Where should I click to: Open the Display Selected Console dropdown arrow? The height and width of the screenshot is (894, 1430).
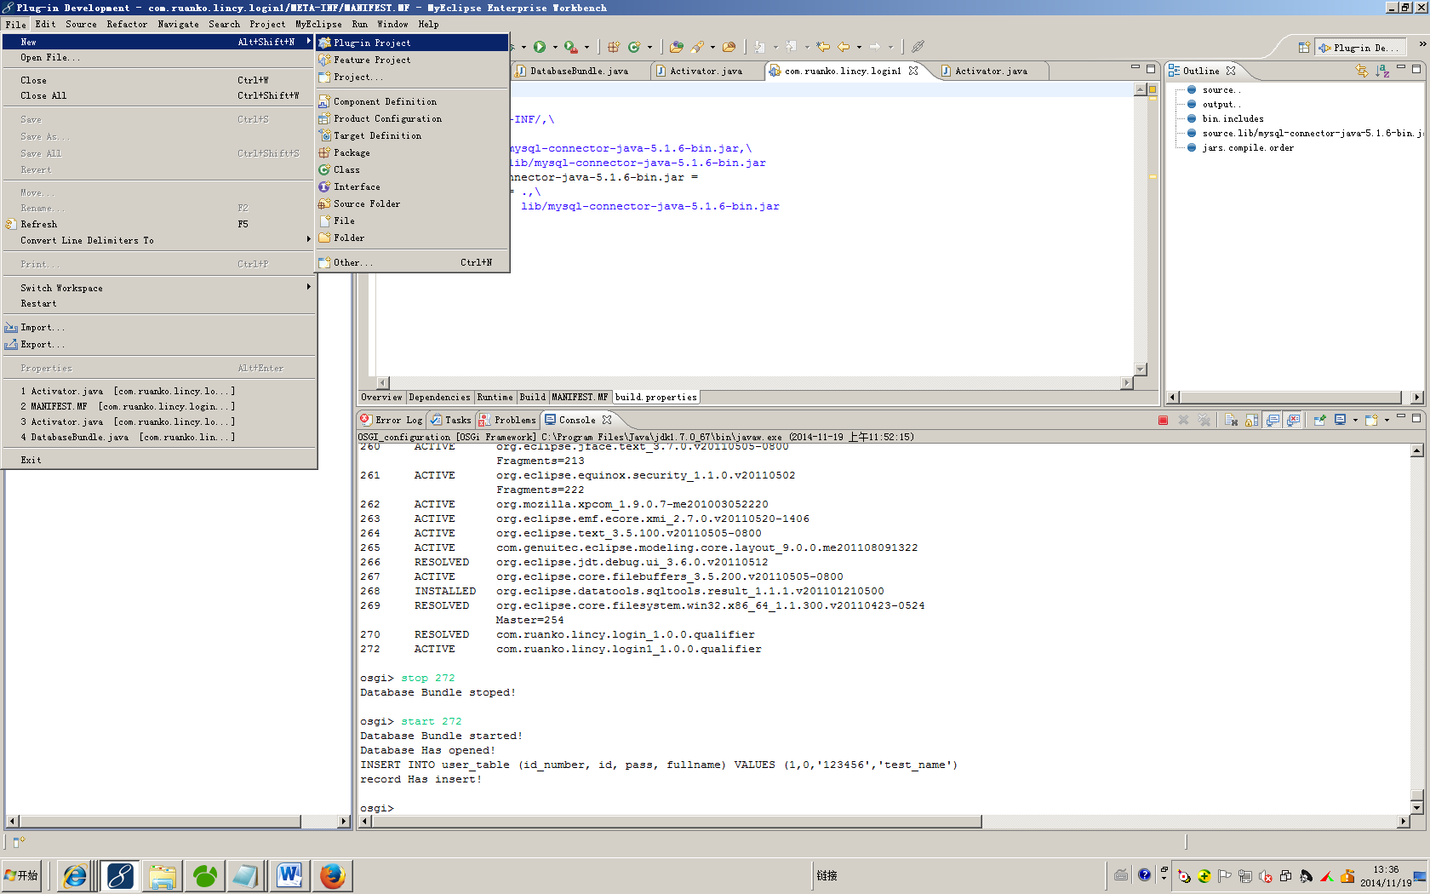1355,420
